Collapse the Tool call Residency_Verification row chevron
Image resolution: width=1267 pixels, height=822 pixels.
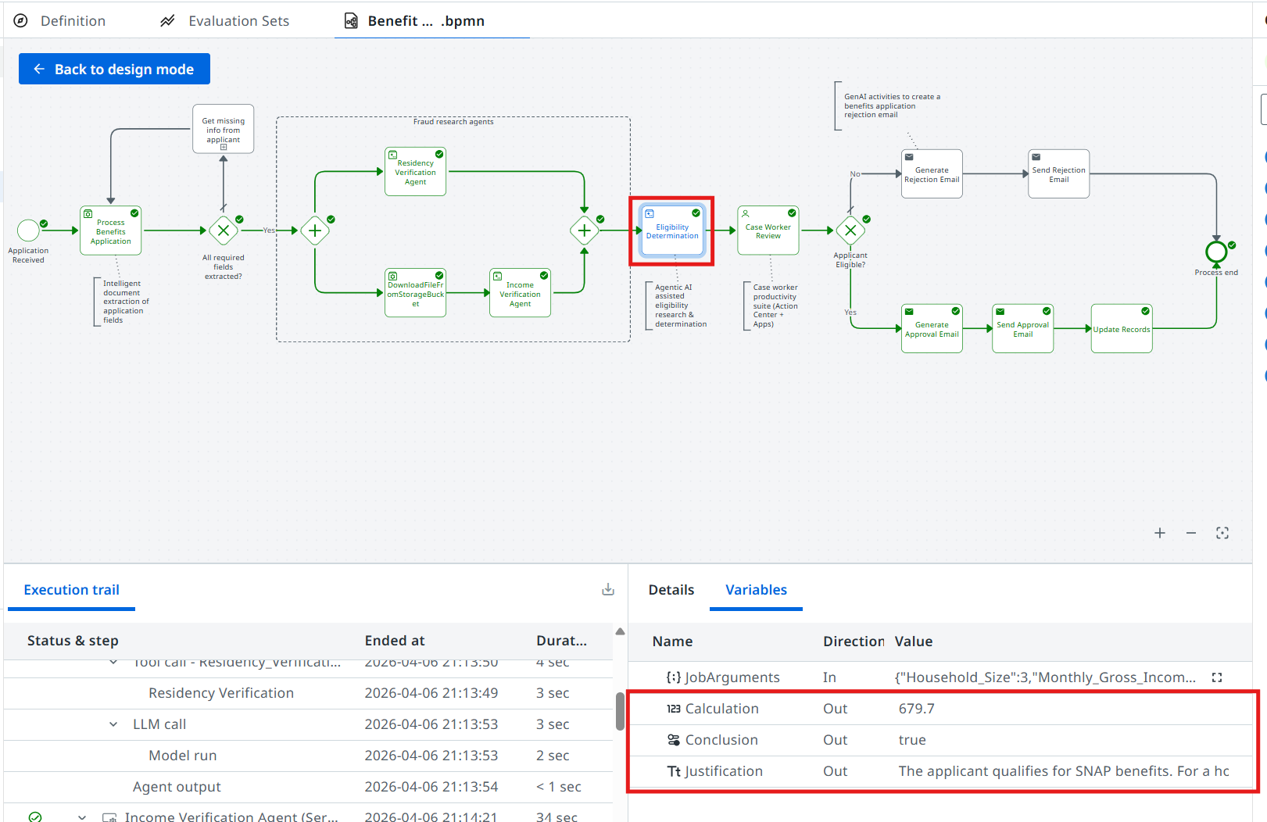pyautogui.click(x=114, y=663)
